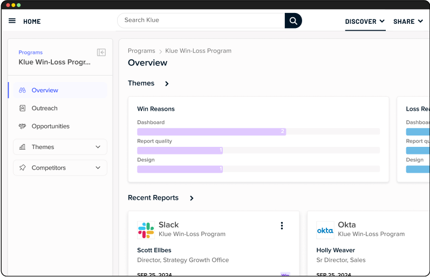The width and height of the screenshot is (430, 277).
Task: Click the Outreach contact icon
Action: pyautogui.click(x=22, y=108)
